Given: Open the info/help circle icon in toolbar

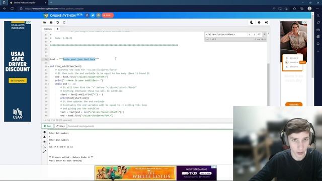Looking at the screenshot, I should [259, 22].
